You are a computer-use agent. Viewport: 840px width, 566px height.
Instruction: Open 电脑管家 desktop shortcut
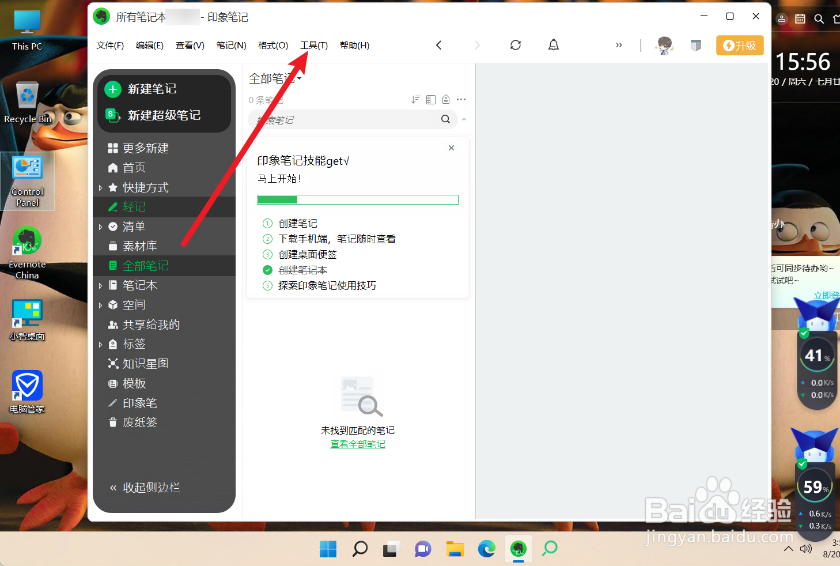coord(27,392)
